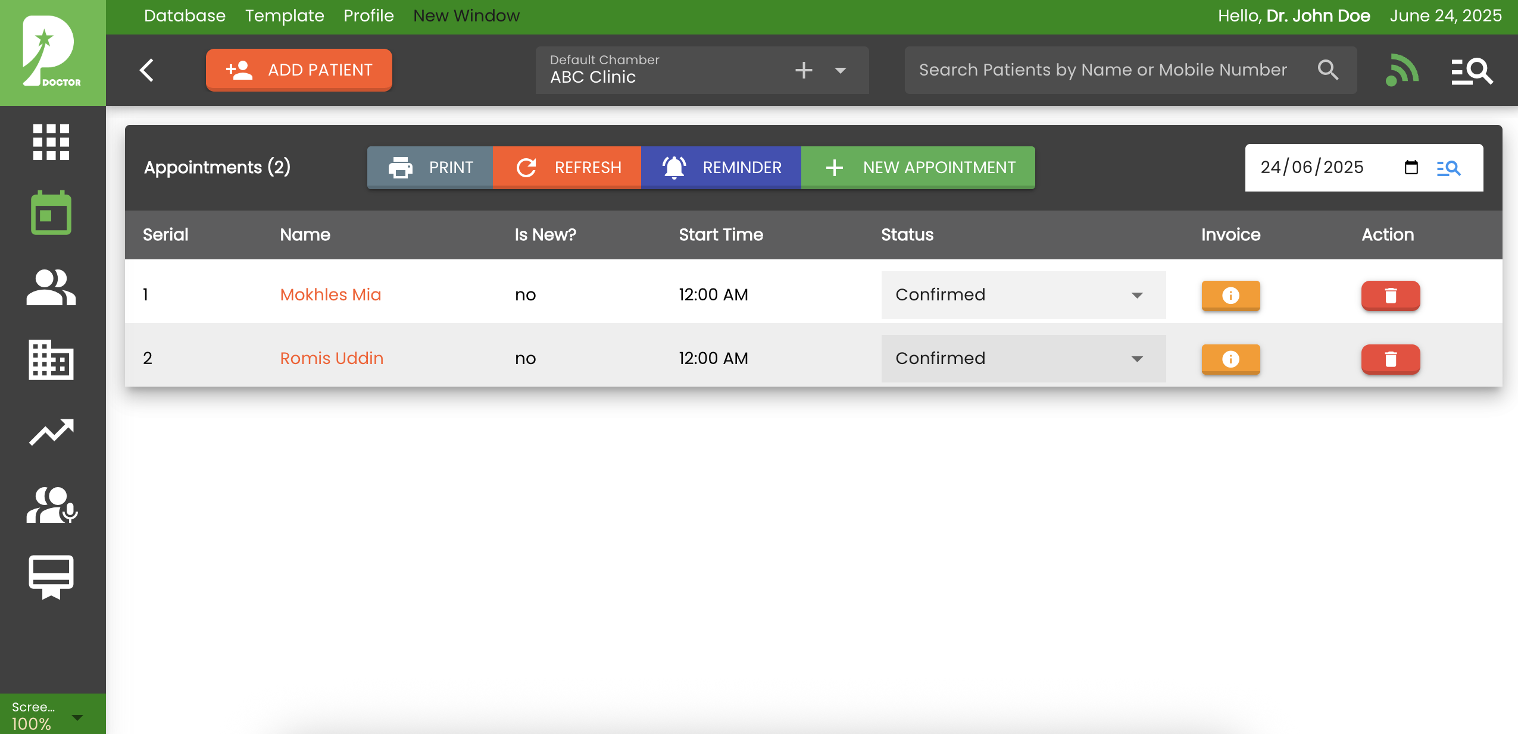Click the Status column header
1518x734 pixels.
tap(907, 235)
